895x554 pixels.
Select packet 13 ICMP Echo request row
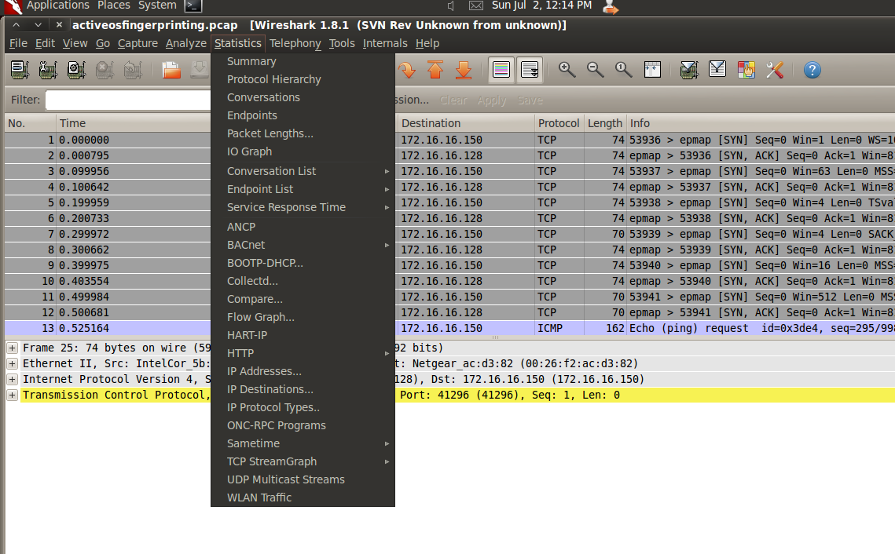pyautogui.click(x=449, y=328)
